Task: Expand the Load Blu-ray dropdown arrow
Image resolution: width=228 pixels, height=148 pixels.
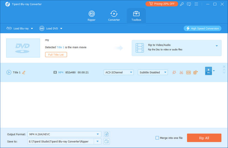Action: pos(32,28)
